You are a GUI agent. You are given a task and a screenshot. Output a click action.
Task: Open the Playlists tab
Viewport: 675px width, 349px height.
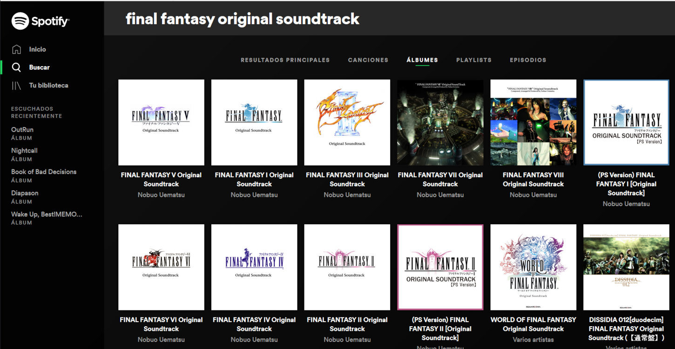coord(473,60)
